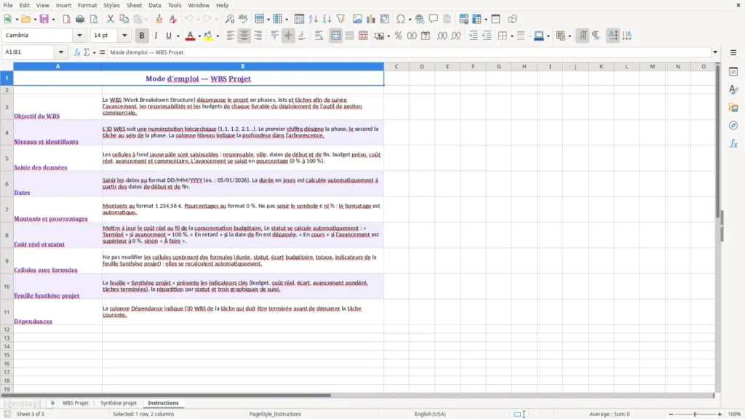Open Borders dropdown arrow
The width and height of the screenshot is (745, 419).
(x=512, y=36)
